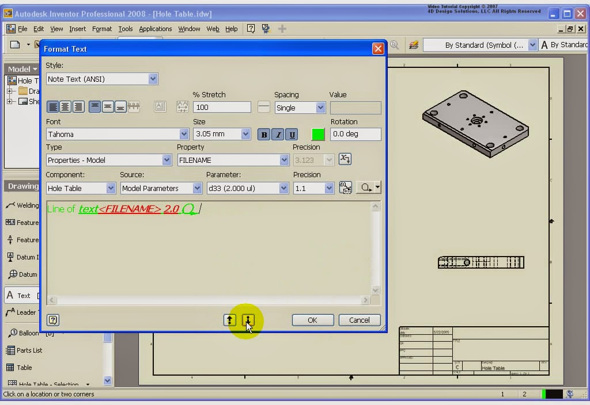This screenshot has width=590, height=405.
Task: Click the toolbar Help question mark icon
Action: click(251, 29)
